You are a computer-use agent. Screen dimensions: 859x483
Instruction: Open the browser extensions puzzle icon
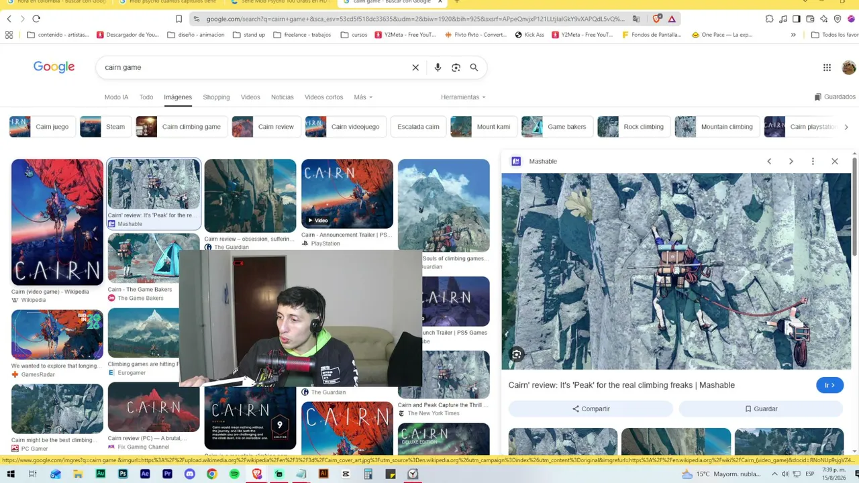(769, 19)
